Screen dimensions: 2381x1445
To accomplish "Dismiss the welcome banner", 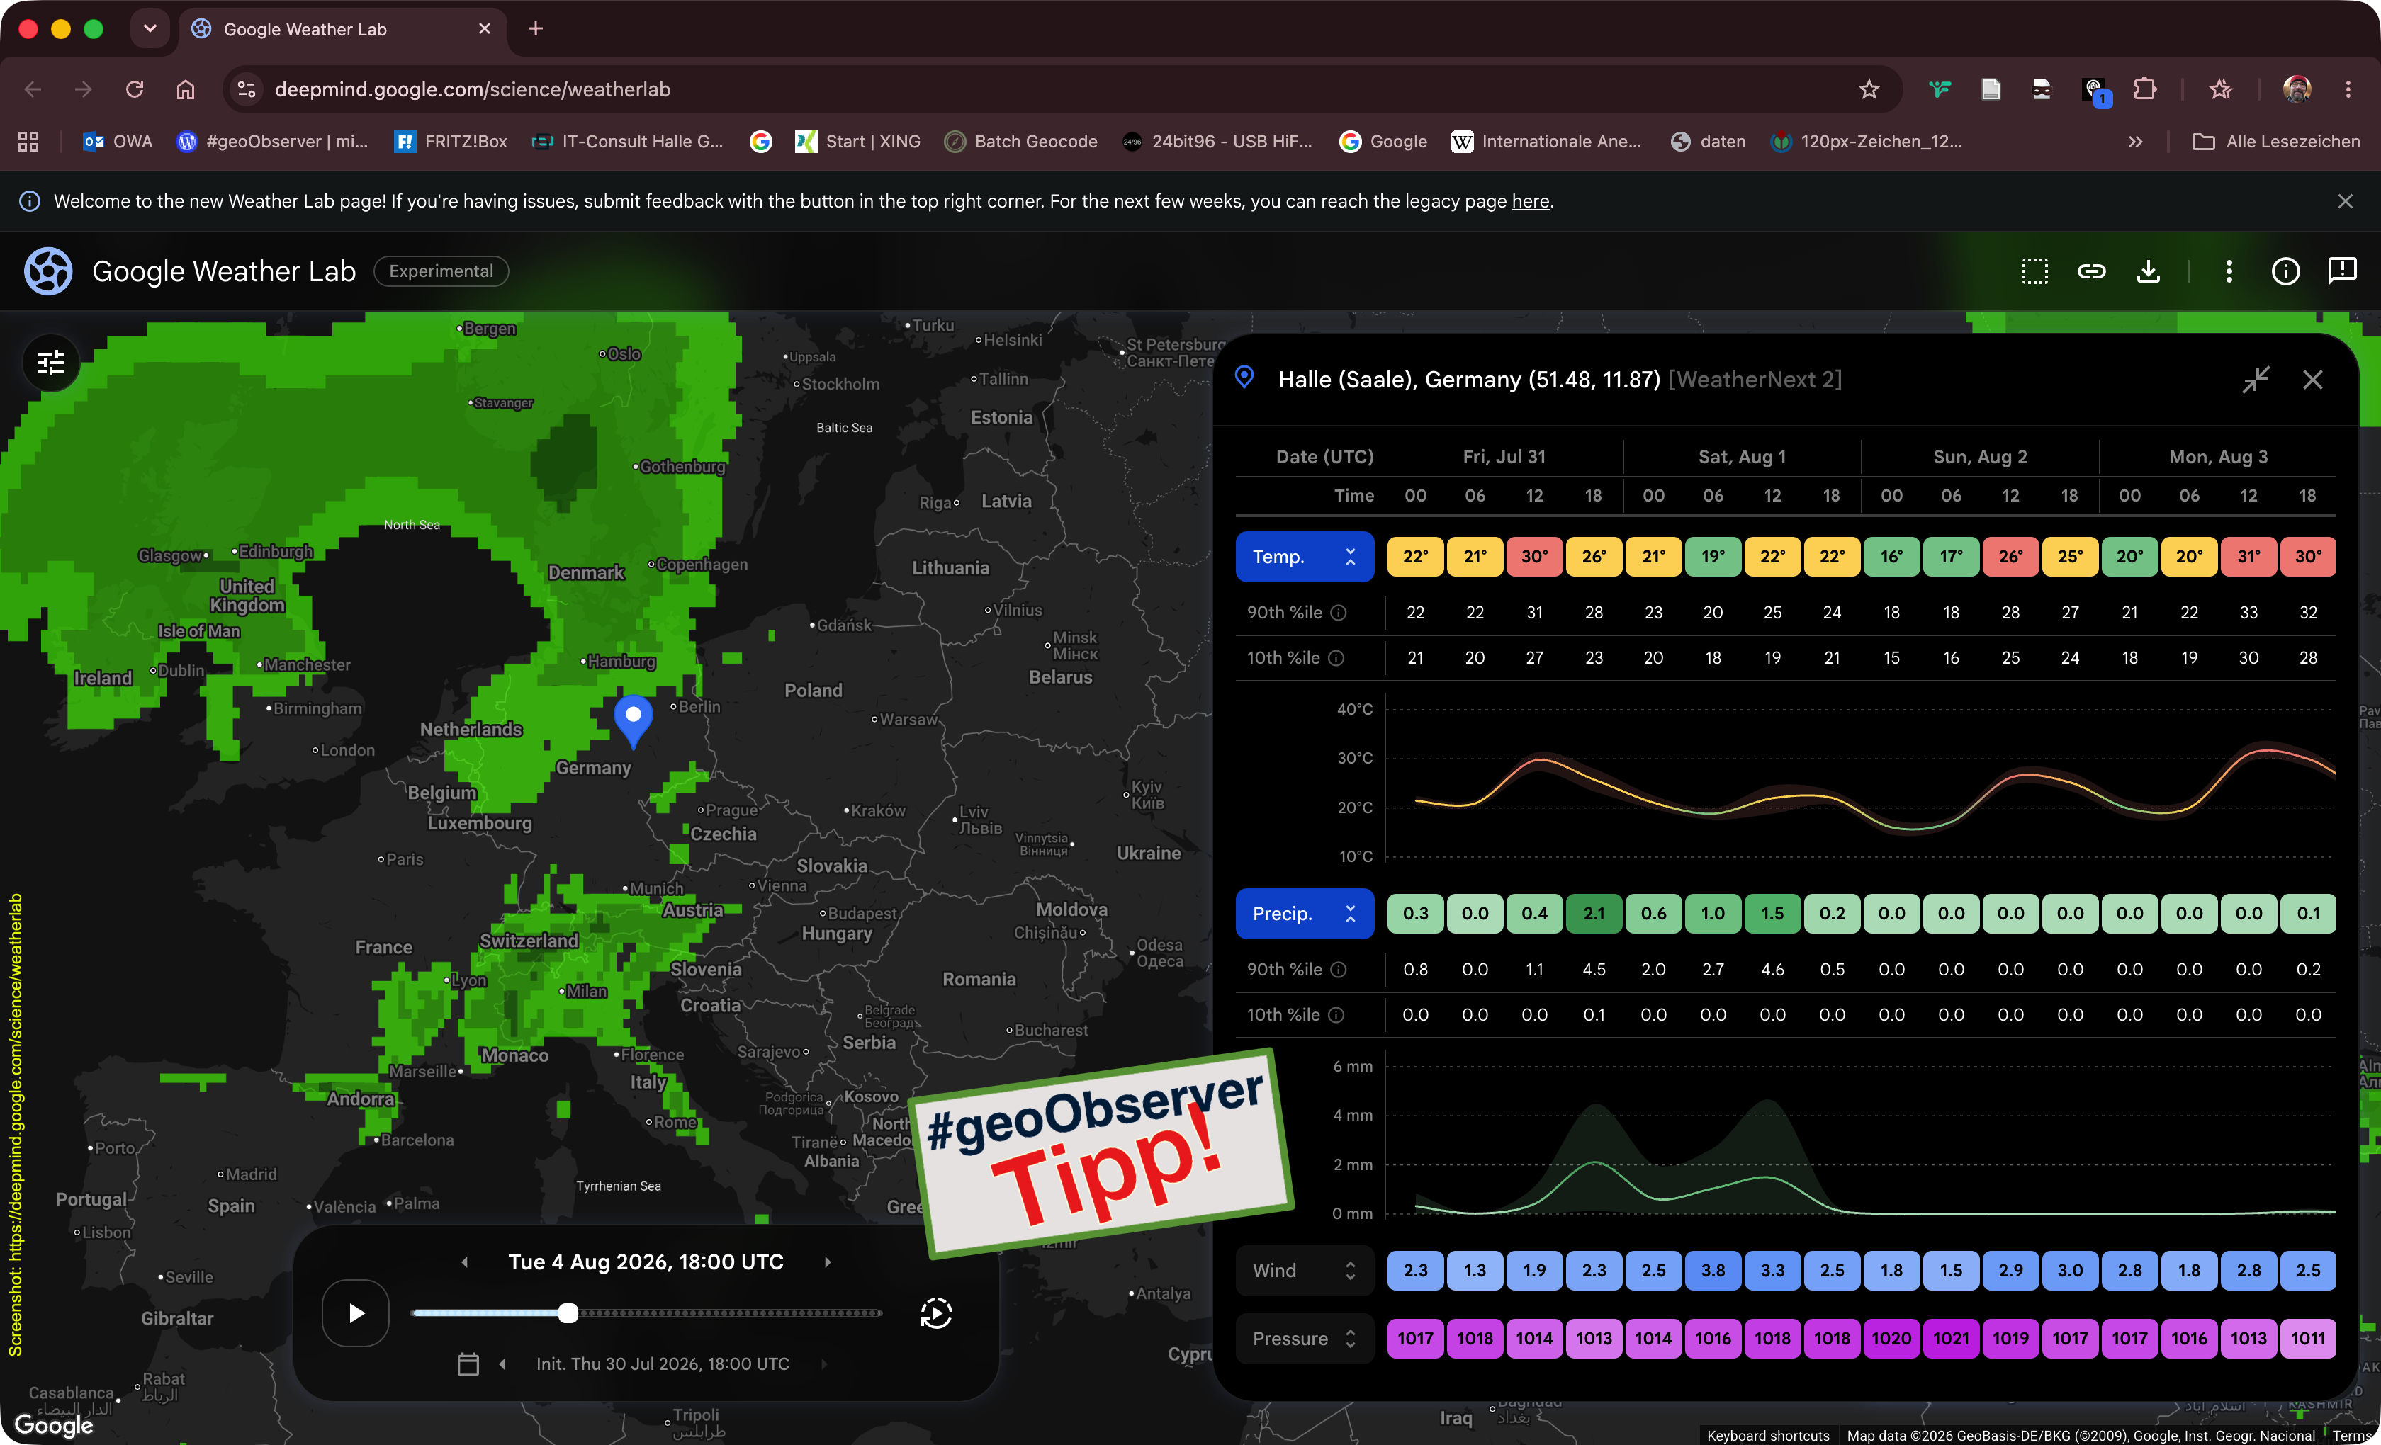I will click(2346, 202).
